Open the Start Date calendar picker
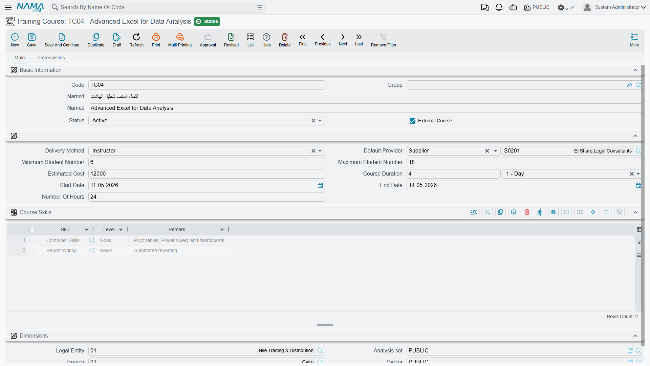This screenshot has height=366, width=650. pyautogui.click(x=320, y=185)
